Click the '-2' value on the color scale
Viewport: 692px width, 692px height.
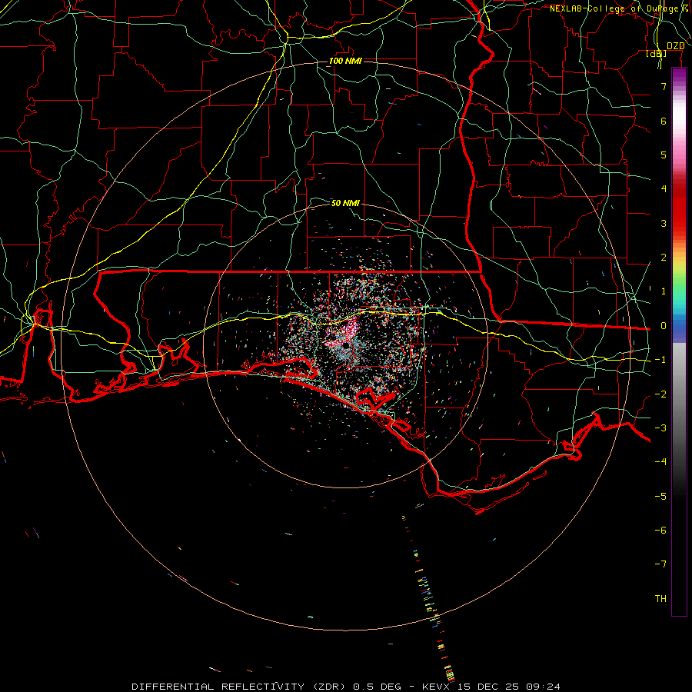pos(660,394)
